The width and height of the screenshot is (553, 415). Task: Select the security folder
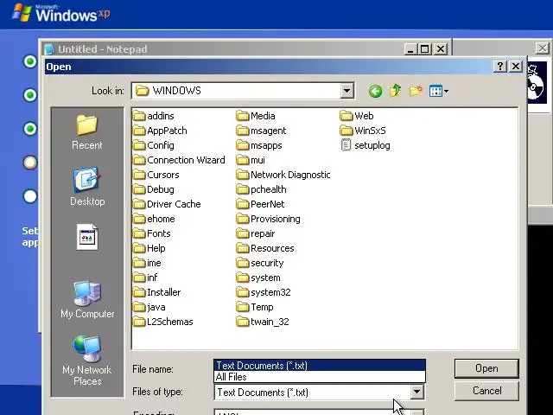click(x=260, y=263)
